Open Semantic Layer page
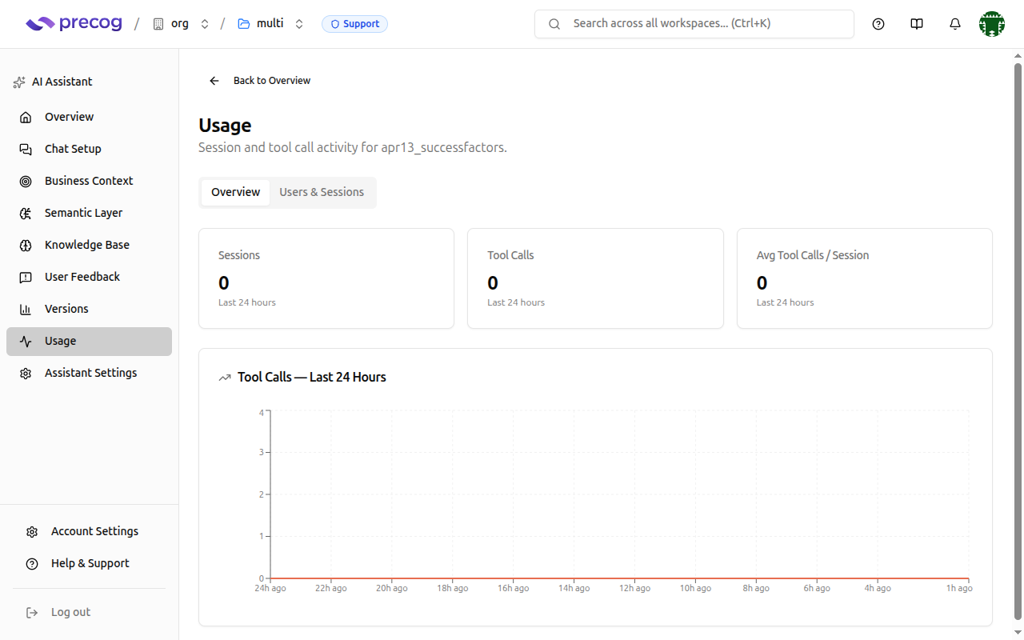The height and width of the screenshot is (640, 1024). [89, 213]
